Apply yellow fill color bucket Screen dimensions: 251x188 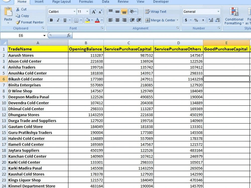(x=87, y=20)
